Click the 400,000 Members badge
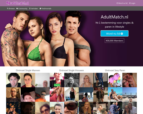This screenshot has width=143, height=114. click(114, 41)
